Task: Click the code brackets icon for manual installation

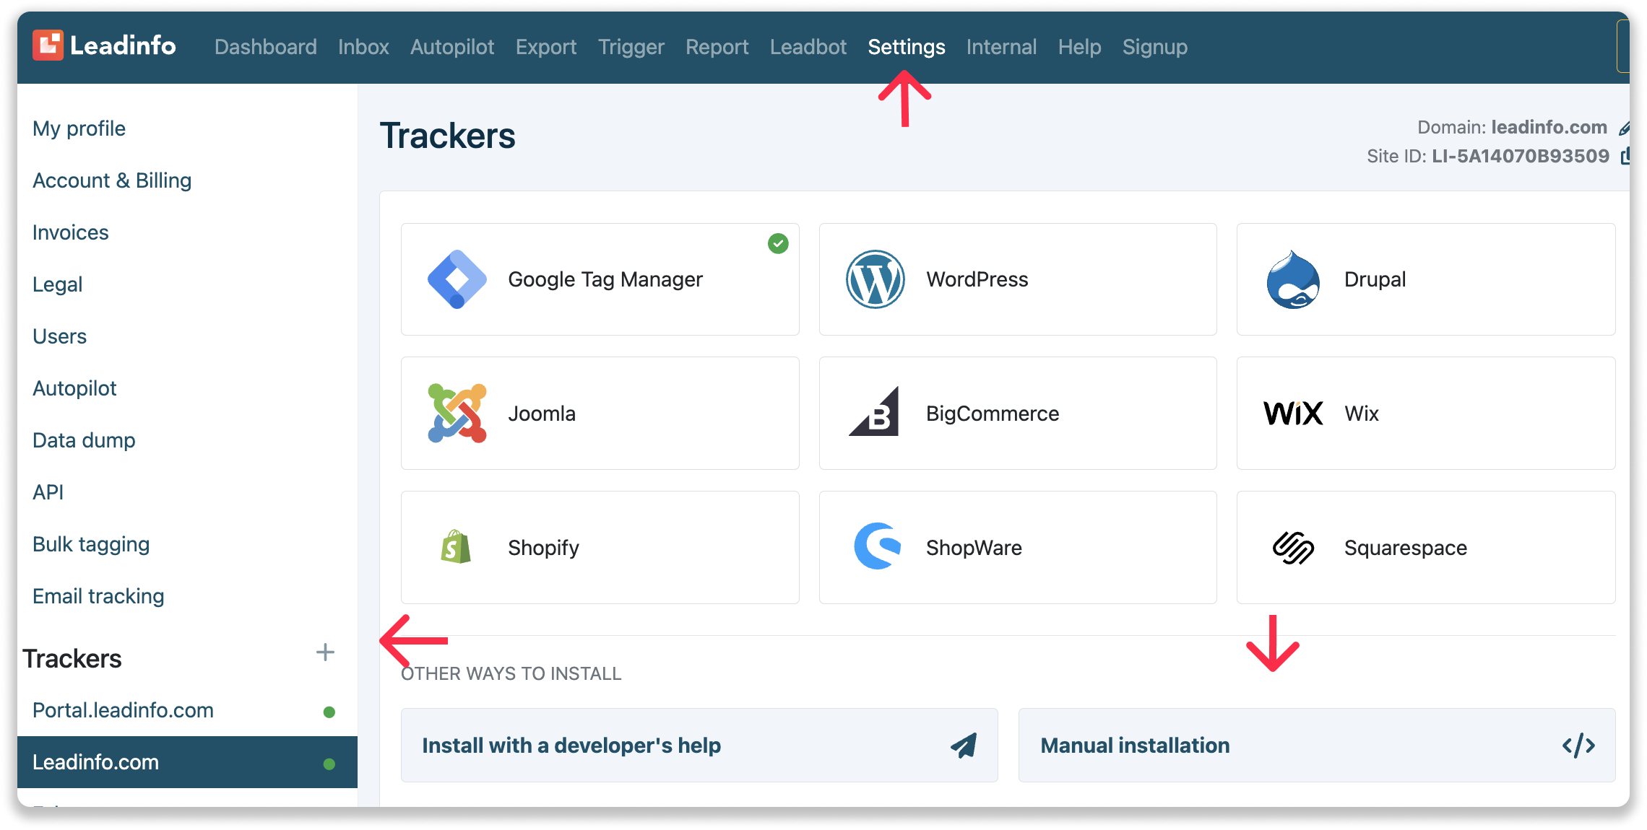Action: [x=1578, y=746]
